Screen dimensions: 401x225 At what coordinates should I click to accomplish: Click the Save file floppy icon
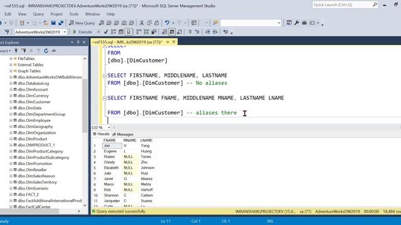53,23
